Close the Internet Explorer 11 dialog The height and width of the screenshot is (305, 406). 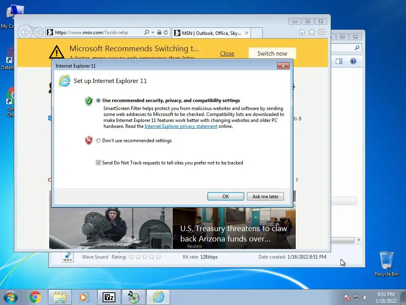pyautogui.click(x=283, y=66)
